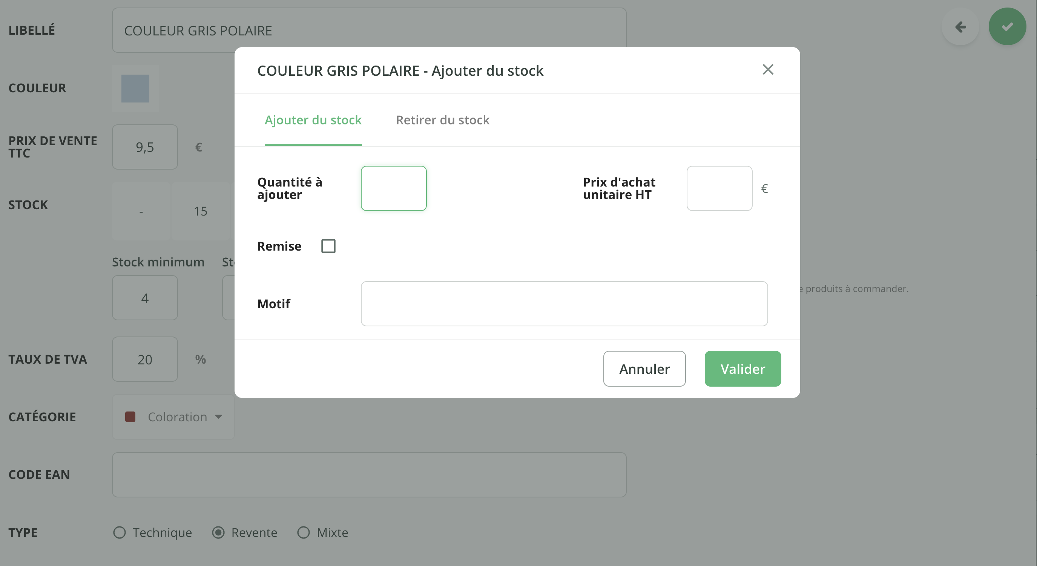Select the Revente radio button

tap(218, 532)
